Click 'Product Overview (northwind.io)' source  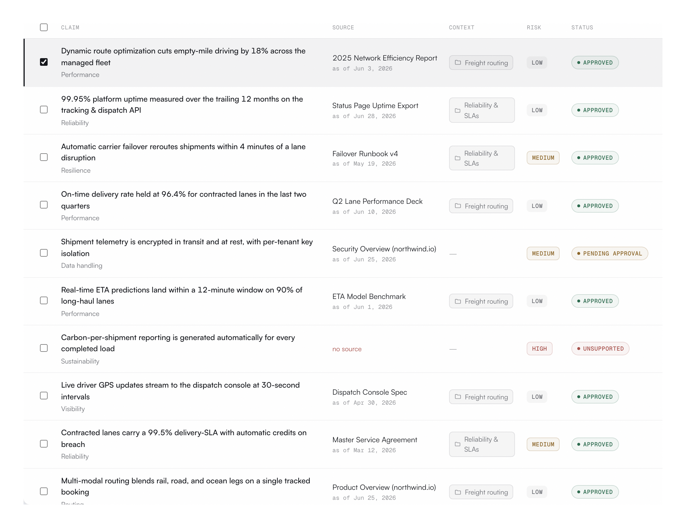point(384,487)
